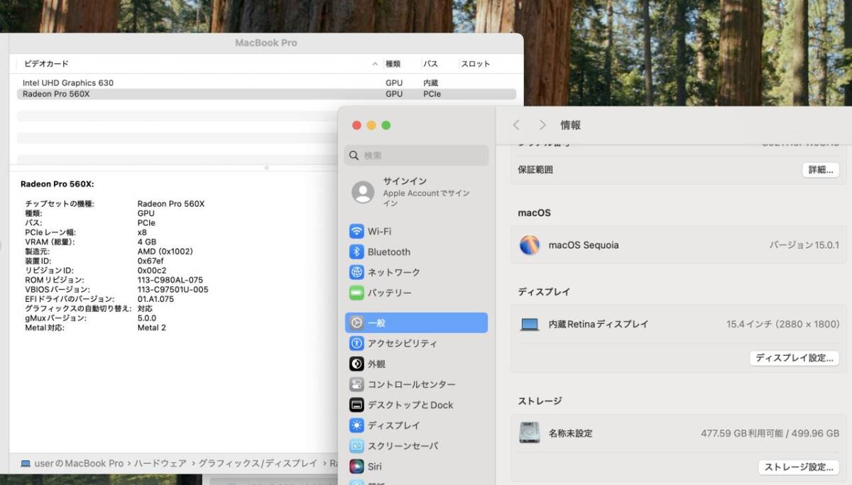Click the VBIOS version 113-C97501U-005 value
Screen dimensions: 852x485
click(x=173, y=290)
